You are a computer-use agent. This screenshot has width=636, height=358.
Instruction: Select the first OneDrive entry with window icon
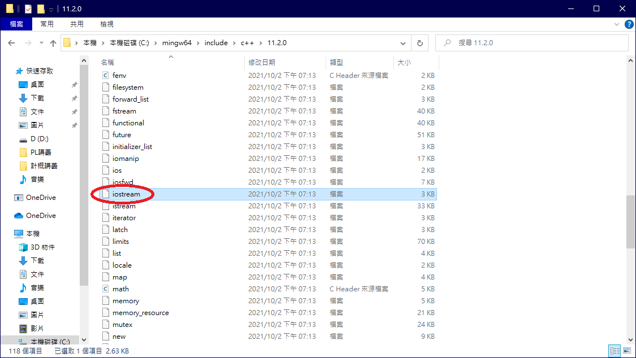click(41, 198)
